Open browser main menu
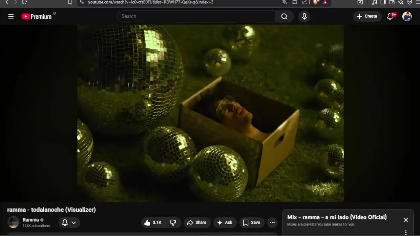The width and height of the screenshot is (420, 236). pyautogui.click(x=418, y=2)
